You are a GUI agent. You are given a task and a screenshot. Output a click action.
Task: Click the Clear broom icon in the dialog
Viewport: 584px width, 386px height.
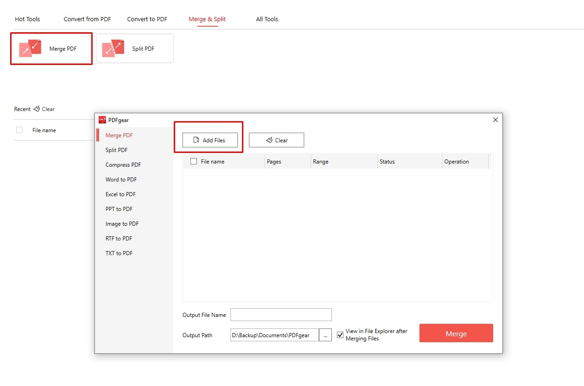[x=268, y=140]
